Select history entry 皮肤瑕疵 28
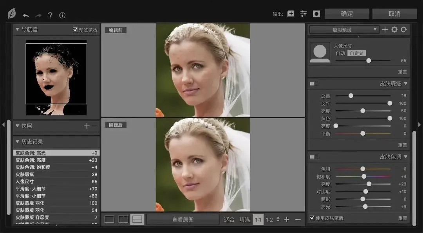Viewport: 423px width, 233px height. point(56,174)
